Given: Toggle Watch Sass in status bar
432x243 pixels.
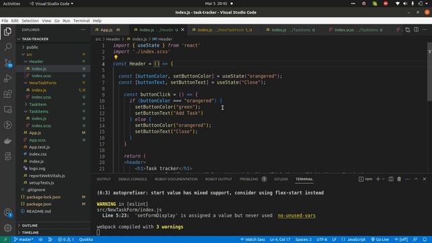Looking at the screenshot, I should pos(252,240).
